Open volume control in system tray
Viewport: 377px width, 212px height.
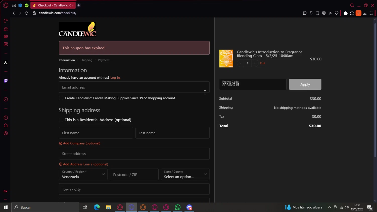347,207
